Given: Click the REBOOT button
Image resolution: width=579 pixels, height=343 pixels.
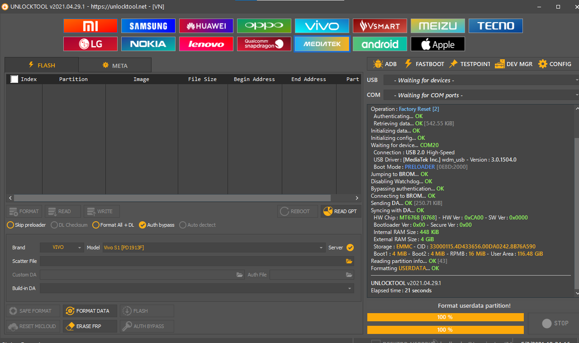Looking at the screenshot, I should pos(298,211).
